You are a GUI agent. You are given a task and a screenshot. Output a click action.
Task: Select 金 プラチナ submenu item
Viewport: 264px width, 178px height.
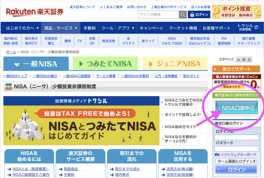coord(128,41)
